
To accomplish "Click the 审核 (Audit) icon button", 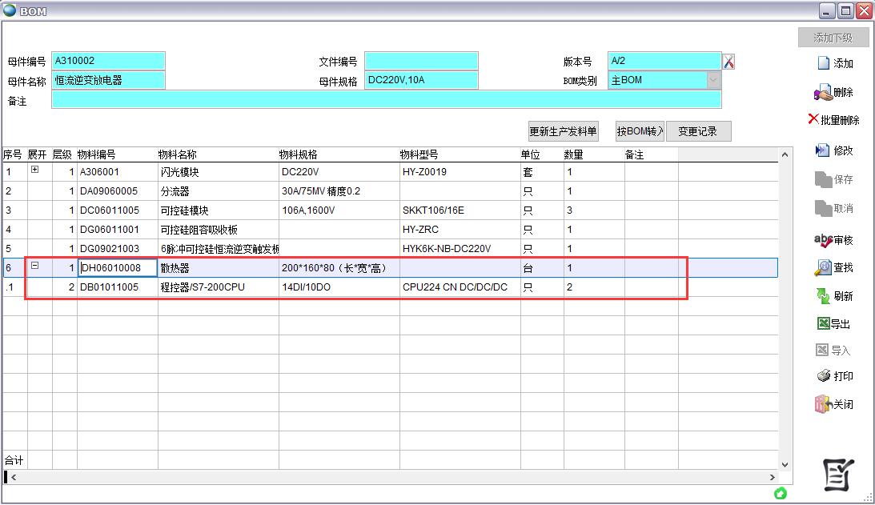I will point(834,240).
